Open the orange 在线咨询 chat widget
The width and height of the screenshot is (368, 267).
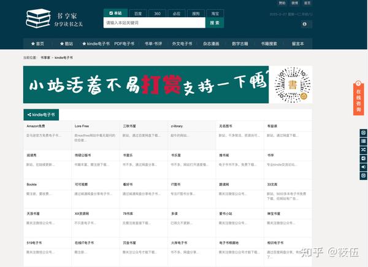(x=358, y=98)
